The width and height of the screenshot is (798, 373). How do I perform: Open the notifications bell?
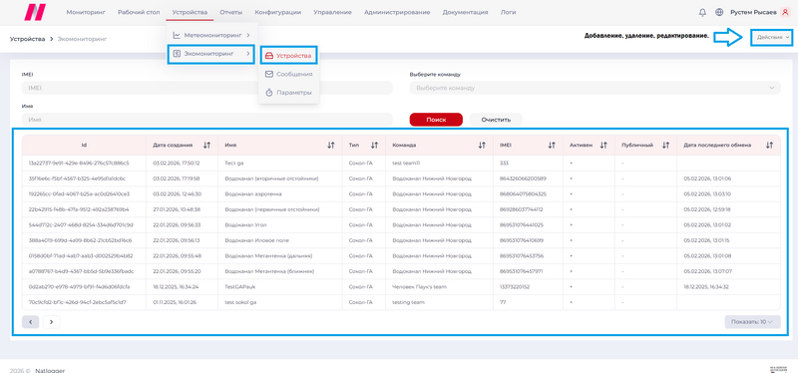point(703,12)
